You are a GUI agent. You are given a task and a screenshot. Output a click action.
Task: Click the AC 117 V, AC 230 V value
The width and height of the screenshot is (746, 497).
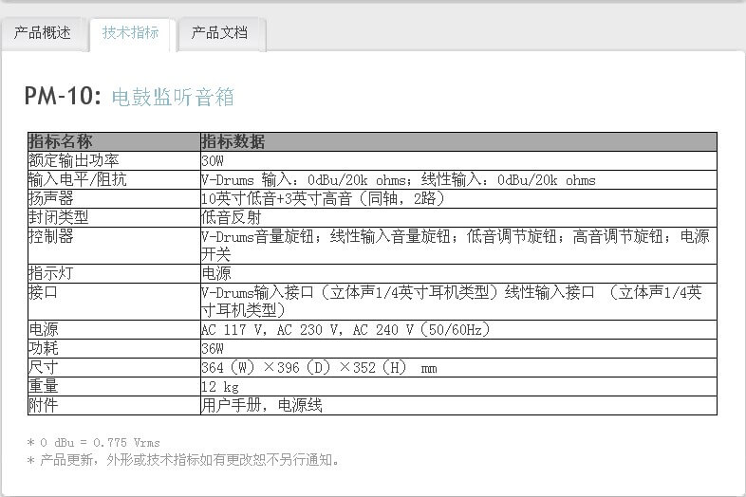[x=345, y=329]
